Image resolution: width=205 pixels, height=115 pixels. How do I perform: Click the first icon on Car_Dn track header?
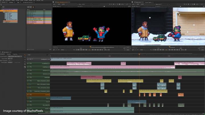(28, 98)
